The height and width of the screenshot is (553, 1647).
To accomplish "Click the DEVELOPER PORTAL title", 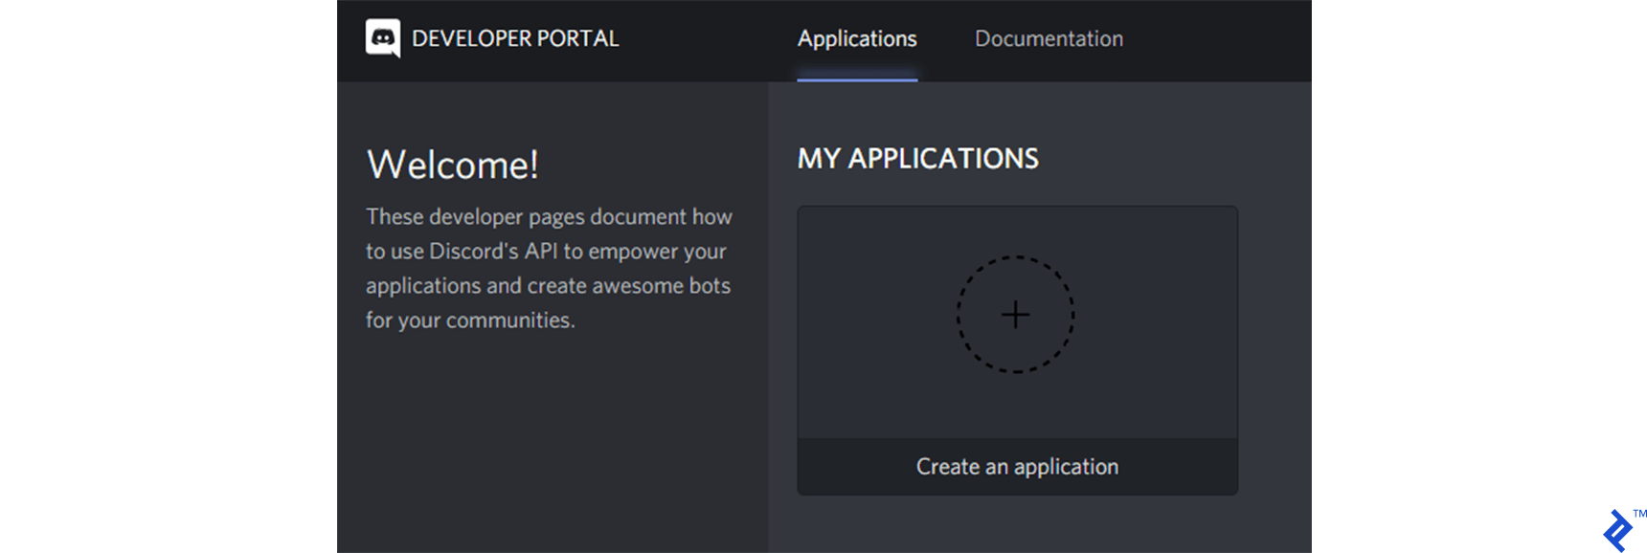I will pyautogui.click(x=515, y=39).
